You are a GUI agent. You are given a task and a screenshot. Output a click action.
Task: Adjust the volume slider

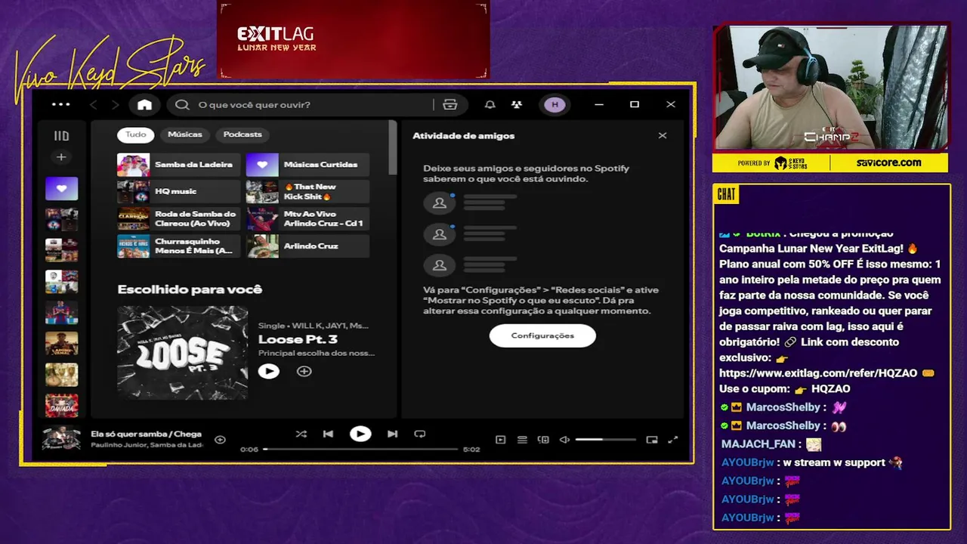(605, 440)
